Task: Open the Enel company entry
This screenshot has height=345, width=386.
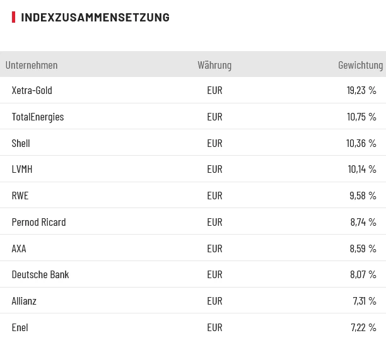Action: pyautogui.click(x=20, y=327)
